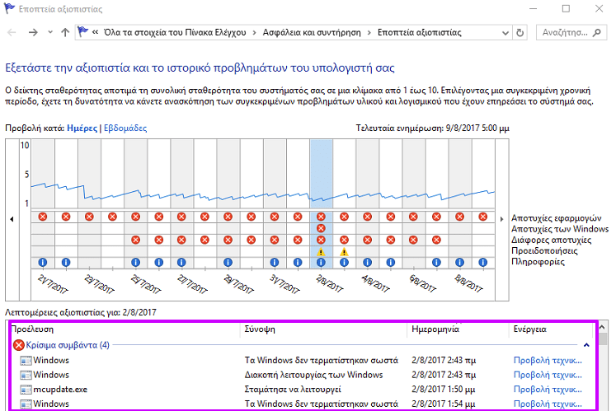Screen dimensions: 616x411
Task: Click the mcupdate.exe application icon
Action: point(26,390)
